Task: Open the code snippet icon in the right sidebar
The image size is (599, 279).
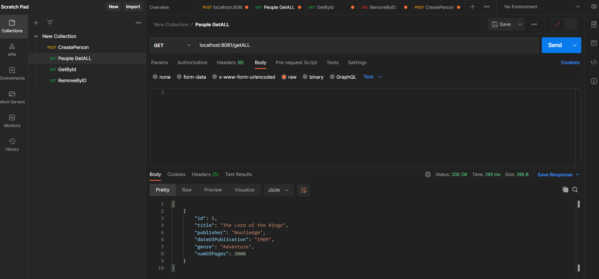Action: (594, 62)
